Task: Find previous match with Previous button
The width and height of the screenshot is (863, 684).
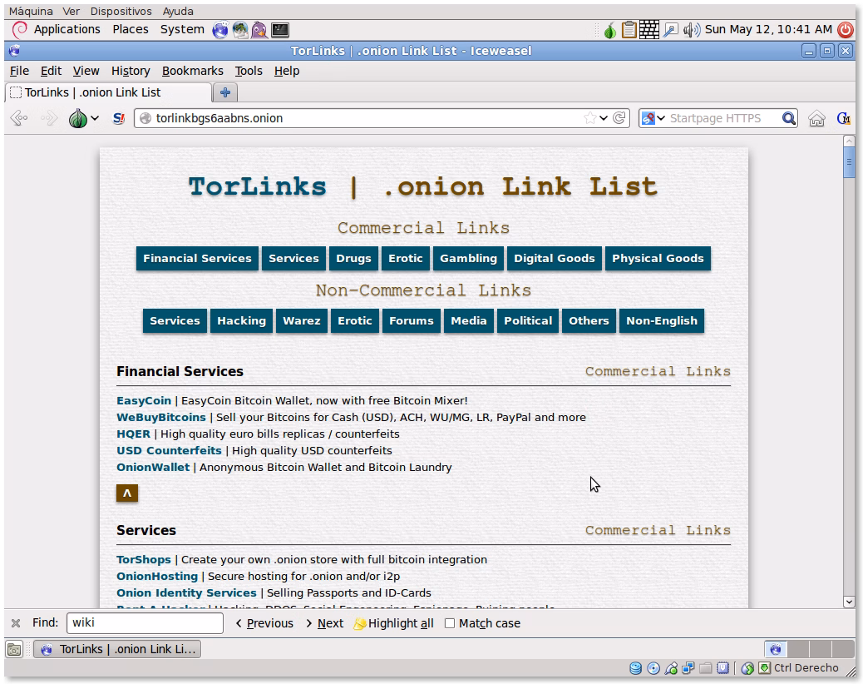Action: click(264, 623)
